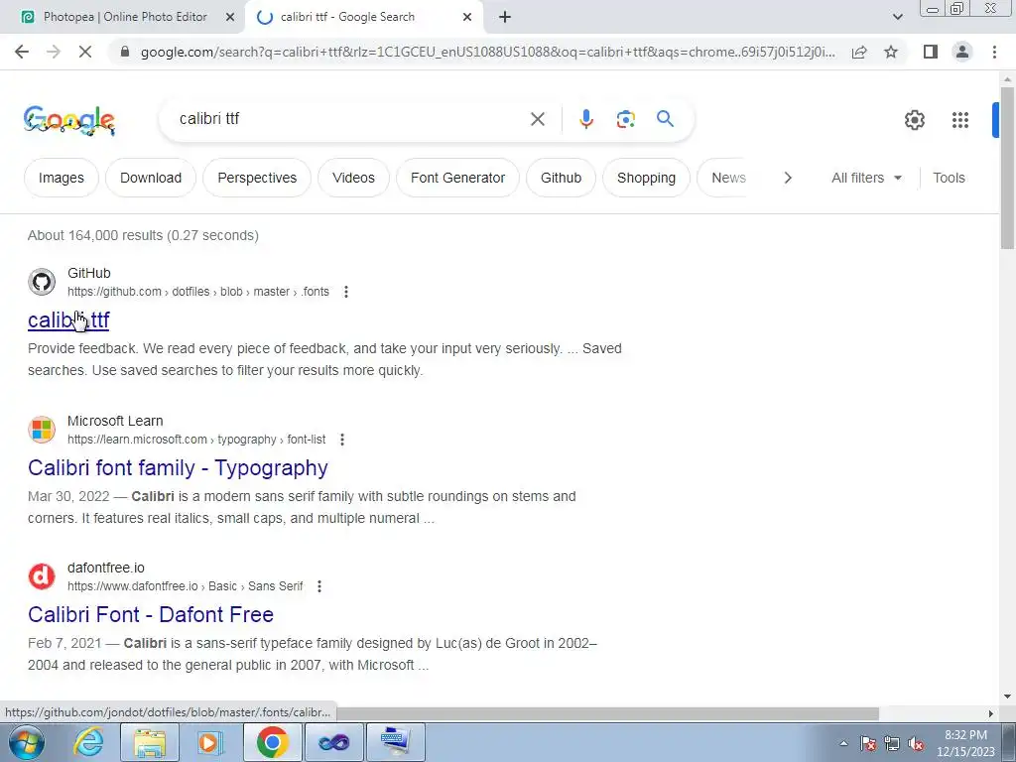Click the GitHub favicon on first result
Screen dimensions: 1016x762
(42, 282)
